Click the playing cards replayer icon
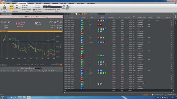The image size is (177, 99). 76,14
